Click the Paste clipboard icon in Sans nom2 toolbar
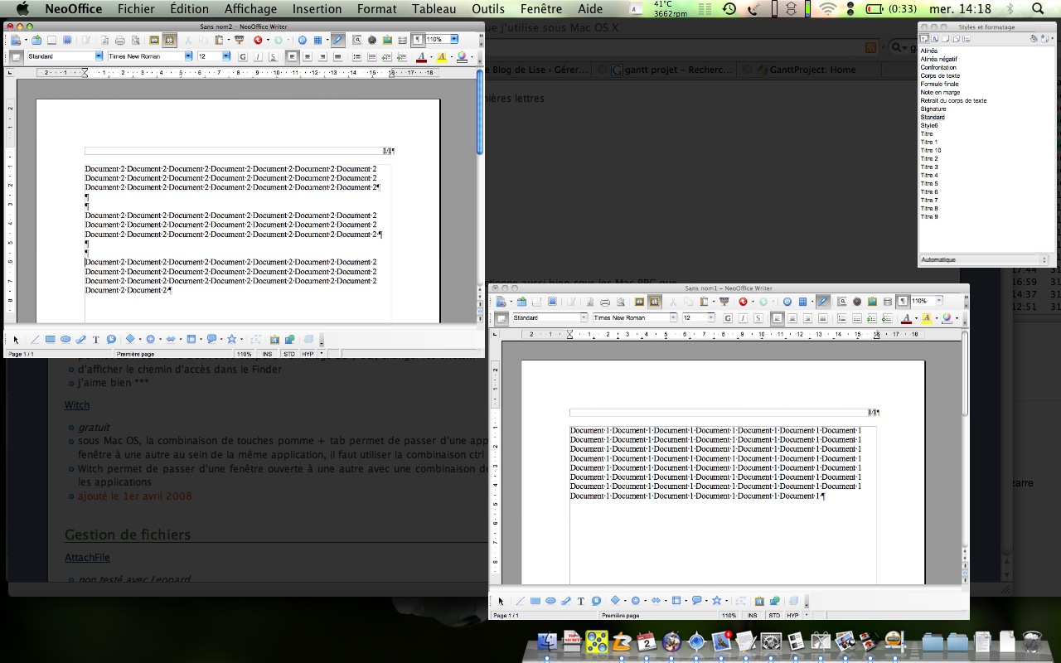The image size is (1061, 663). coord(219,40)
